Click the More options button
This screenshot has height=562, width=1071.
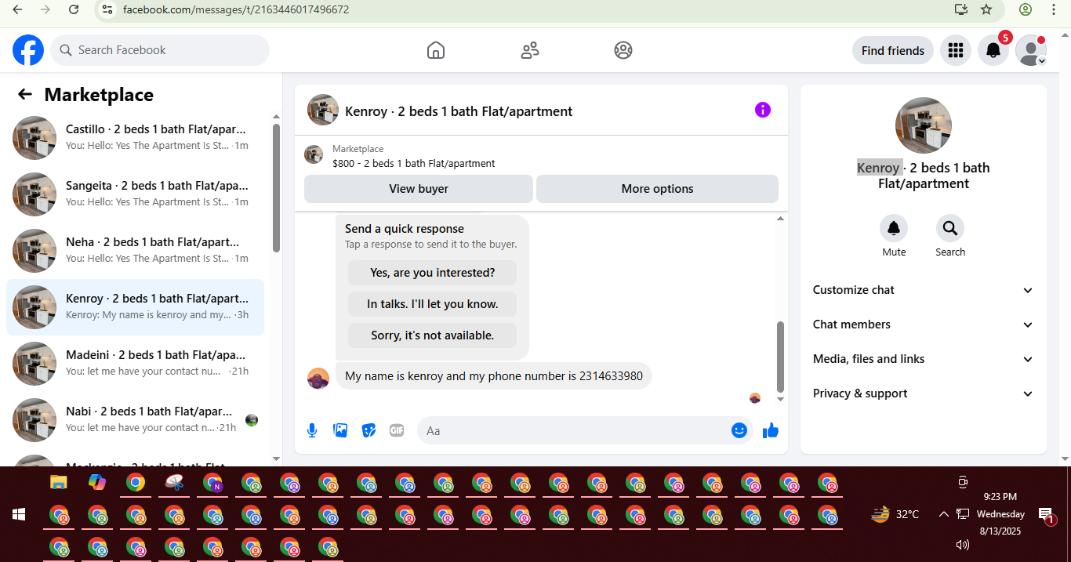click(657, 189)
